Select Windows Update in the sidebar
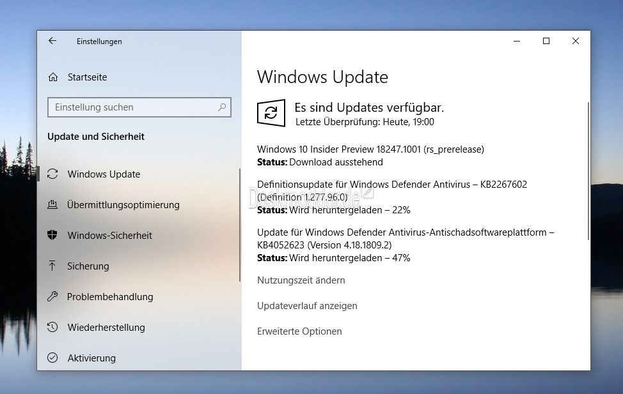Image resolution: width=623 pixels, height=394 pixels. pyautogui.click(x=104, y=174)
